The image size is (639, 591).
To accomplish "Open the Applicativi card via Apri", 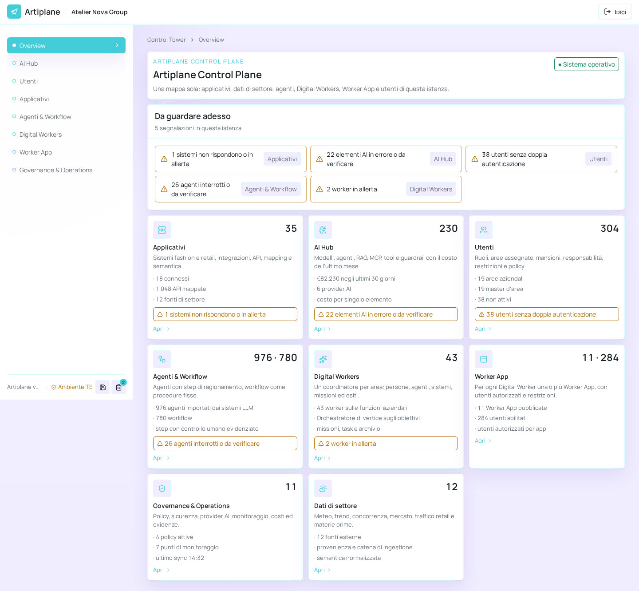I will click(x=162, y=329).
